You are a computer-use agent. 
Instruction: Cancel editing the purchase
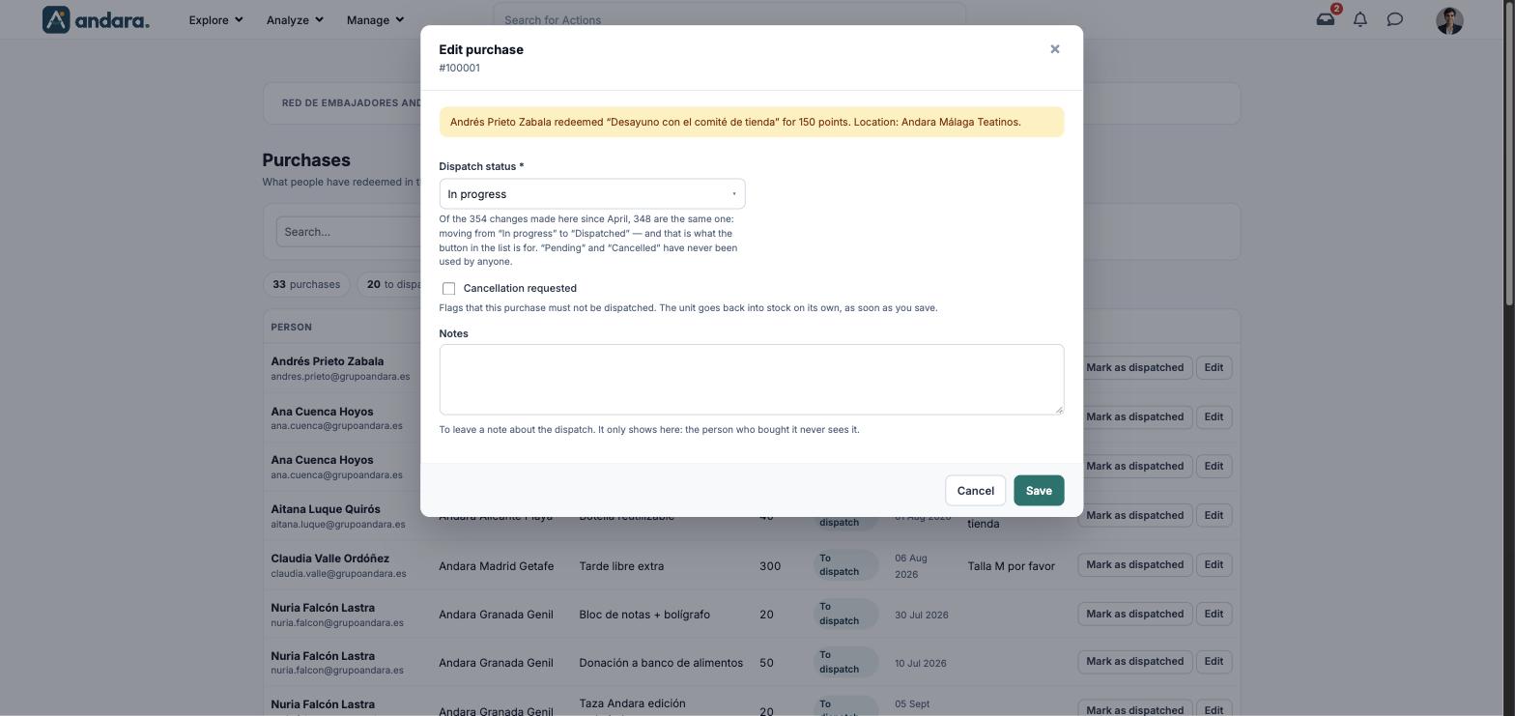tap(975, 491)
